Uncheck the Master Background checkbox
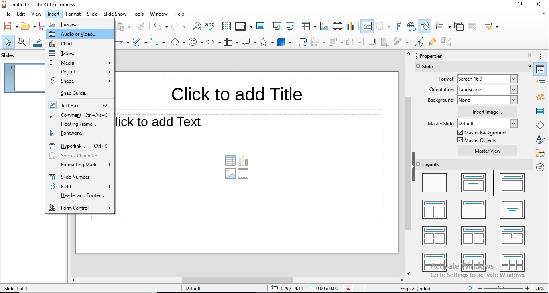549x293 pixels. click(460, 132)
